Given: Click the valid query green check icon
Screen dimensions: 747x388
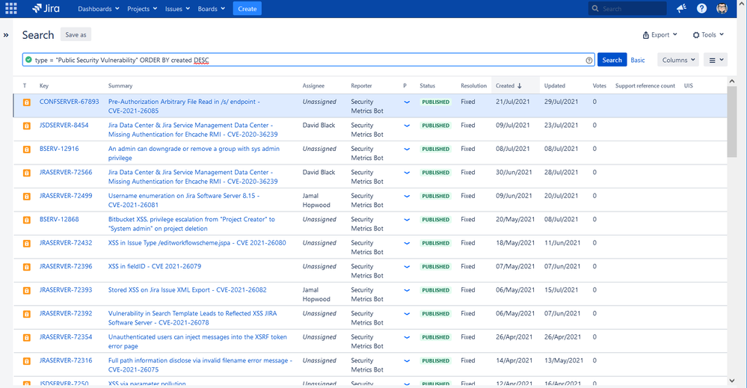Looking at the screenshot, I should [28, 60].
